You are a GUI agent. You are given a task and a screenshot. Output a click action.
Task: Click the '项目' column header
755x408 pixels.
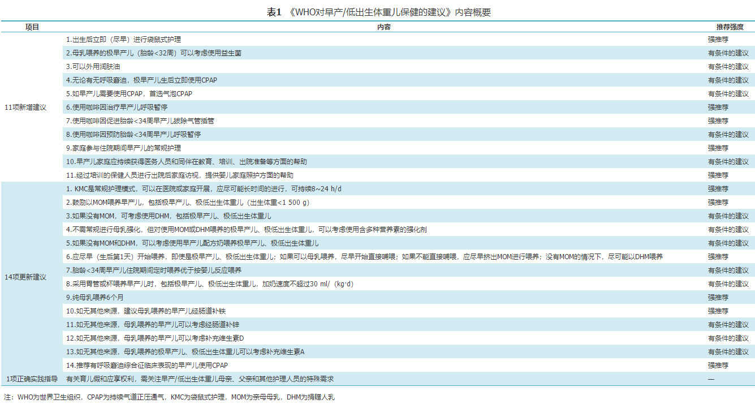[x=32, y=27]
